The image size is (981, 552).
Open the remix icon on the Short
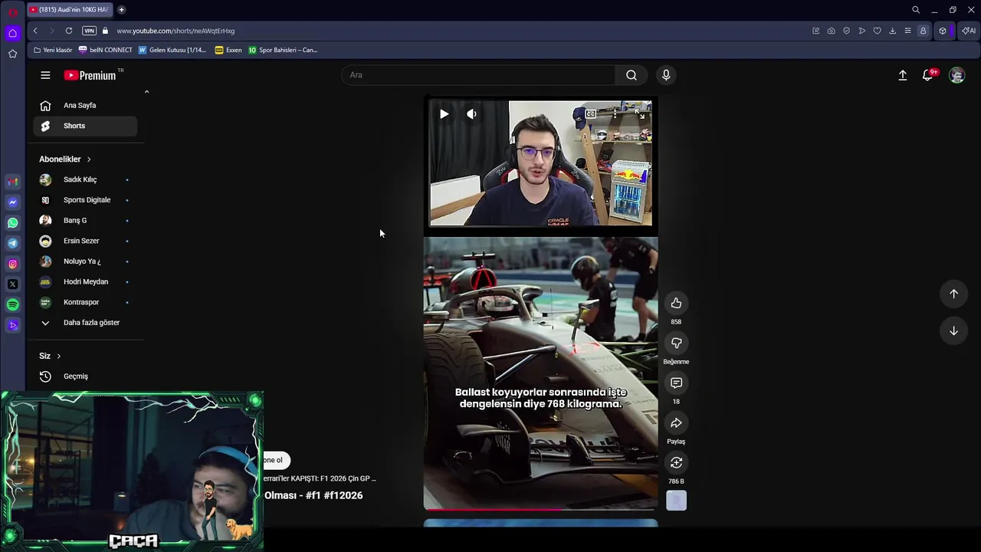(676, 462)
